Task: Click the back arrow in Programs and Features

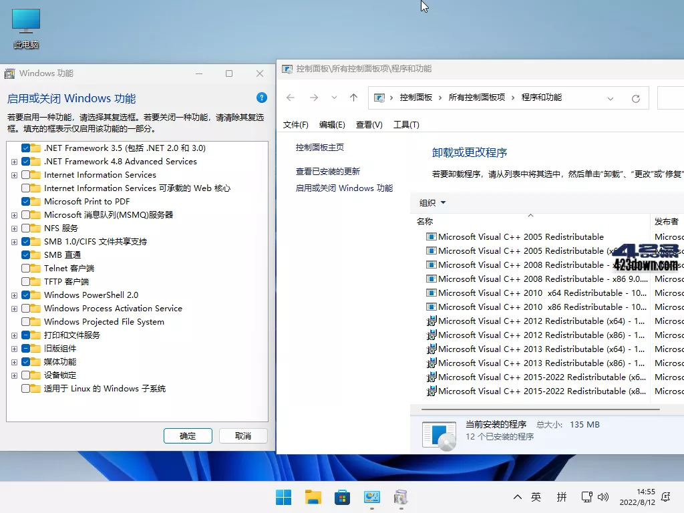Action: [x=290, y=98]
